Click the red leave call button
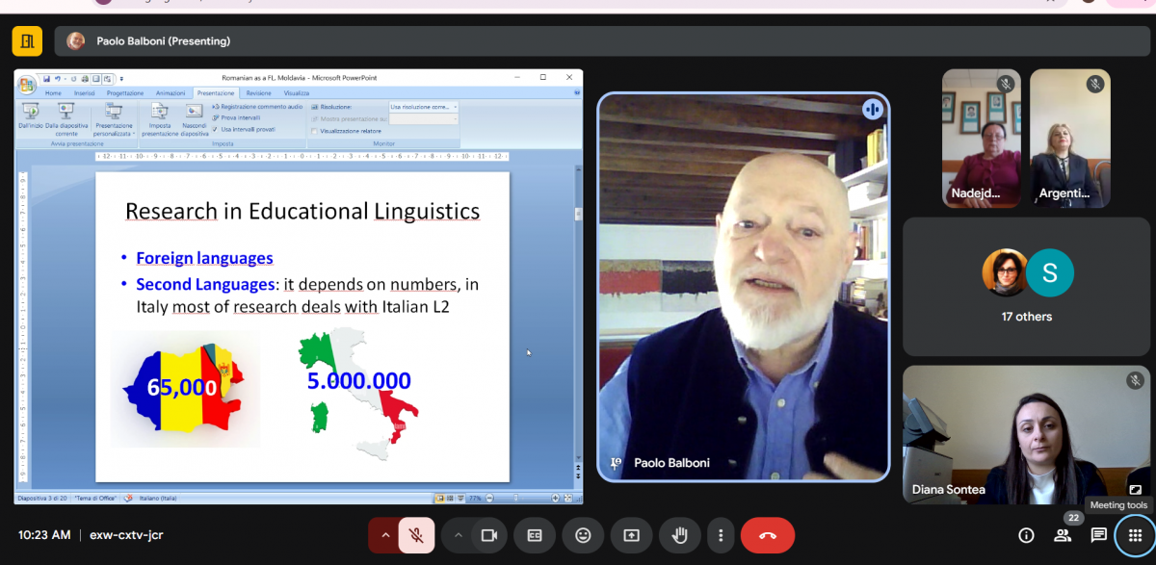The width and height of the screenshot is (1156, 565). coord(767,535)
